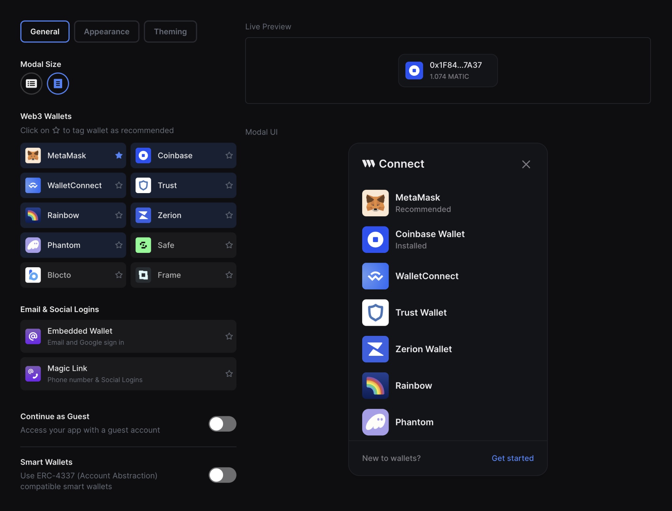Star Coinbase to tag it as recommended
The image size is (672, 511).
click(229, 156)
